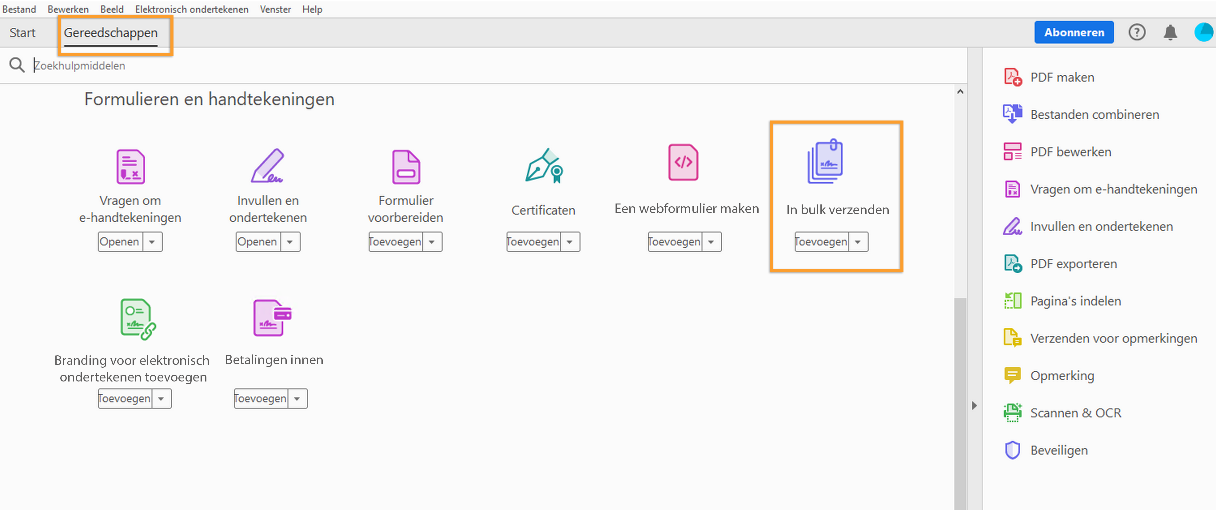Viewport: 1216px width, 510px height.
Task: Click Branding voor elektronisch ondertekenen icon
Action: 138,319
